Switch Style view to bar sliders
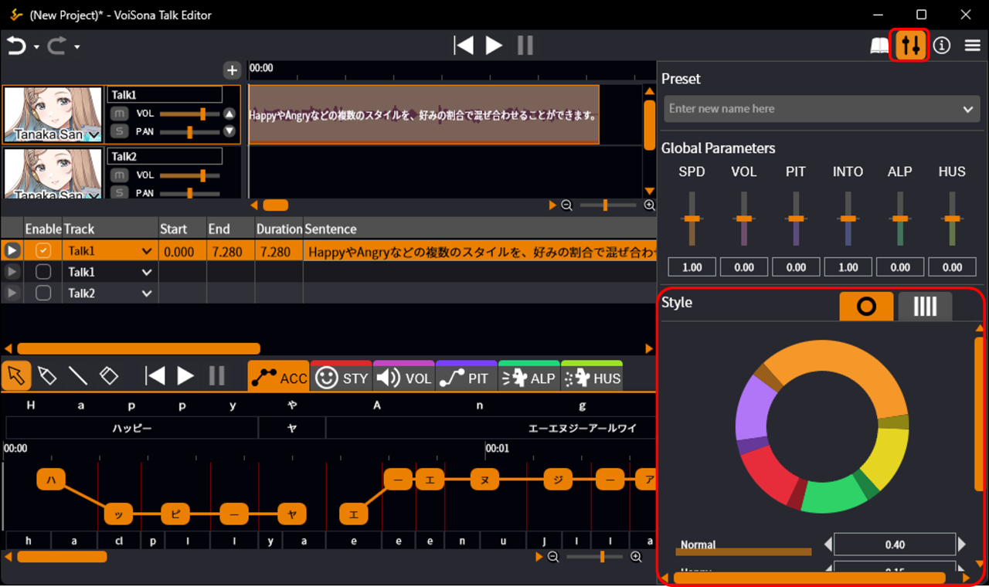Screen dimensions: 989x587 click(924, 307)
